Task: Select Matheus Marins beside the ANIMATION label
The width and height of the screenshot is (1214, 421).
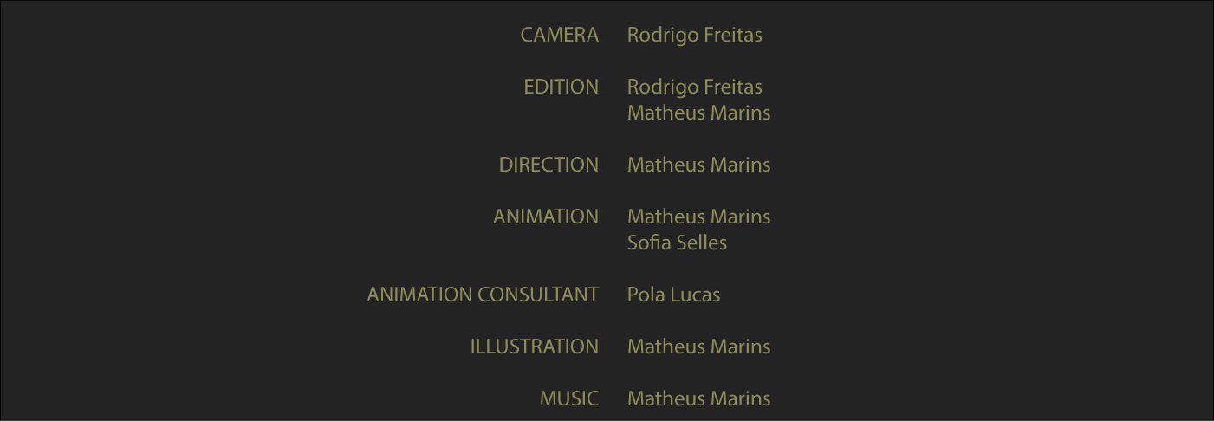Action: [698, 217]
